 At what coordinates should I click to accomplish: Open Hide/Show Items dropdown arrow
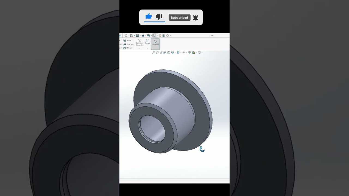click(x=186, y=52)
